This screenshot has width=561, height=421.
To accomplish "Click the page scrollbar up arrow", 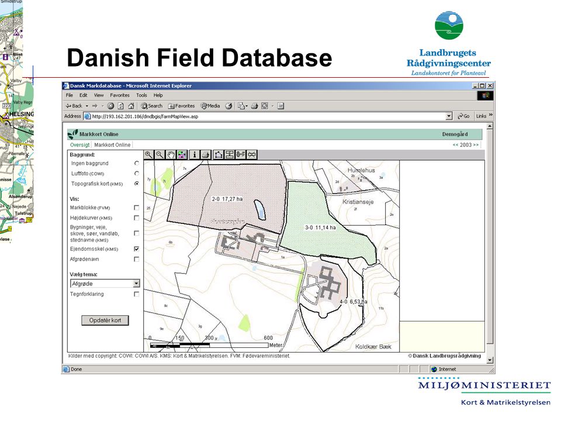I will pos(490,126).
